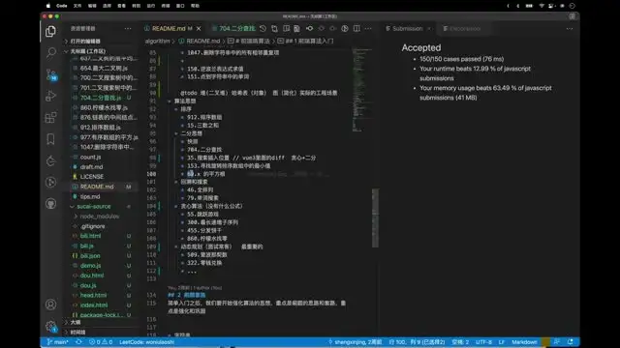Screen dimensions: 620x348
Task: Open count.js in the explorer
Action: 90,157
